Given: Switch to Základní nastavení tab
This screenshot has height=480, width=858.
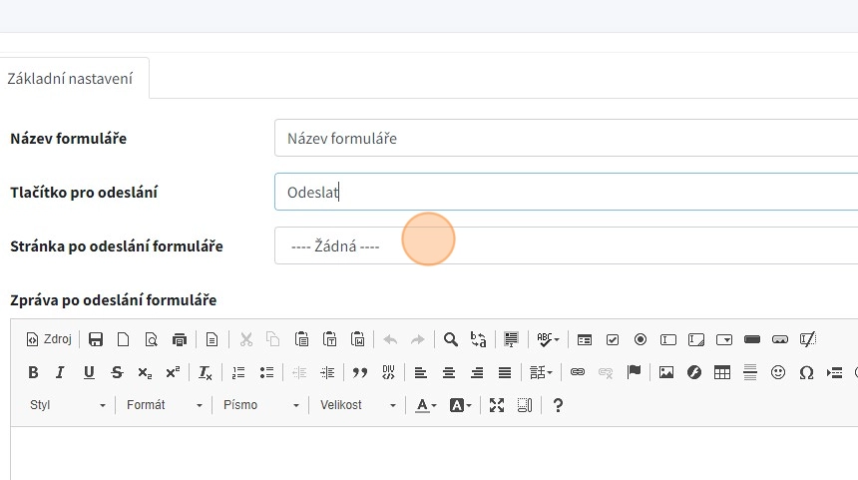Looking at the screenshot, I should [70, 78].
